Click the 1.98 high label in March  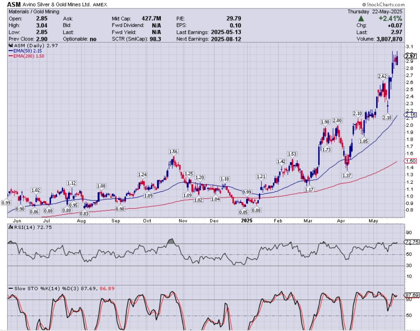325,122
